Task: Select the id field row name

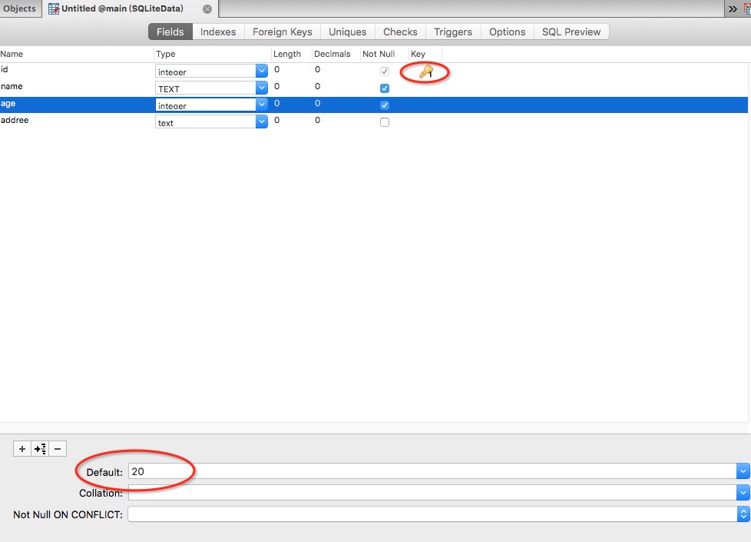Action: click(5, 69)
